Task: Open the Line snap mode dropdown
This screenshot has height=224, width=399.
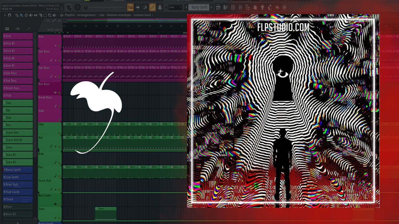Action: (175, 7)
